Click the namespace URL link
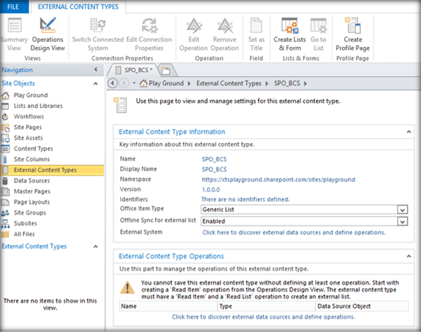This screenshot has height=332, width=421. 278,179
